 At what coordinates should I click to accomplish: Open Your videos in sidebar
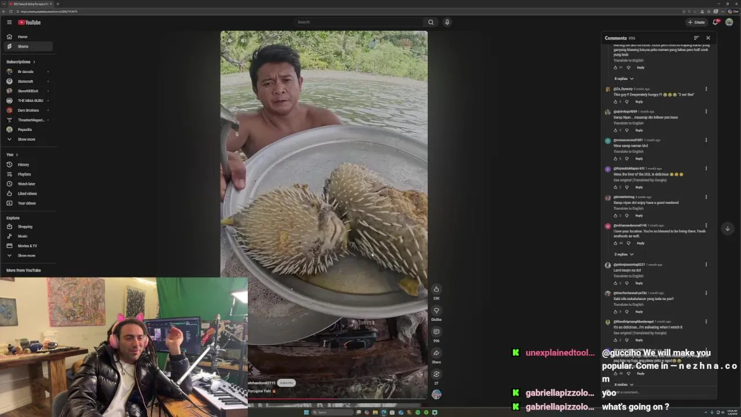pos(27,203)
